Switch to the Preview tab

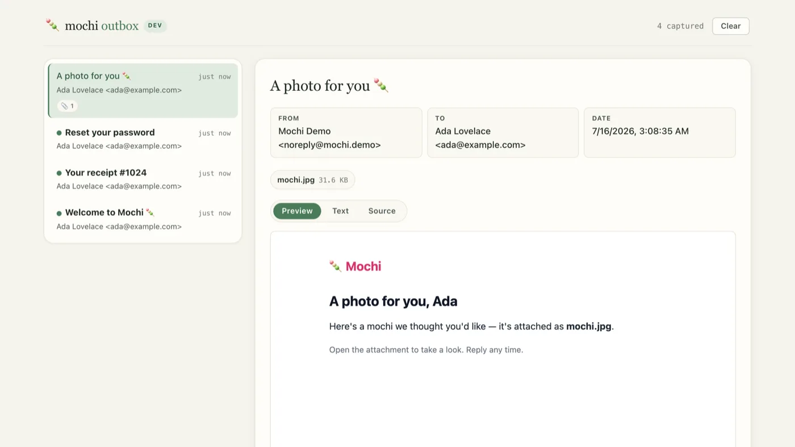coord(297,211)
